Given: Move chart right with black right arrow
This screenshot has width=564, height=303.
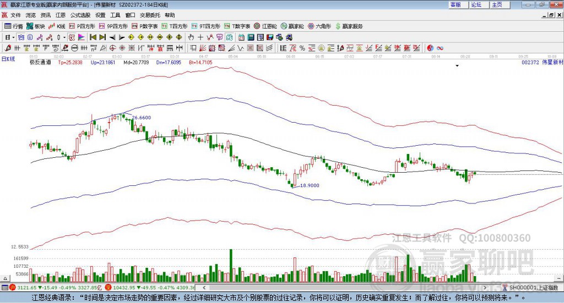Looking at the screenshot, I should click(122, 37).
